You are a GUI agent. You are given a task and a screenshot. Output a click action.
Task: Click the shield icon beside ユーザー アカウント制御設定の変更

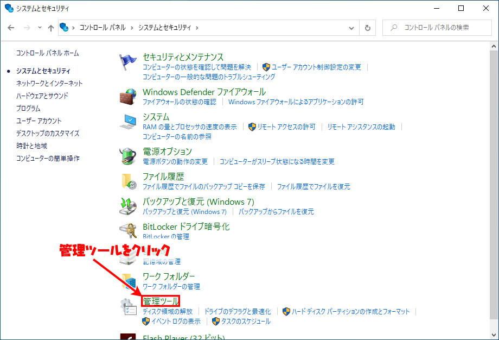(266, 67)
